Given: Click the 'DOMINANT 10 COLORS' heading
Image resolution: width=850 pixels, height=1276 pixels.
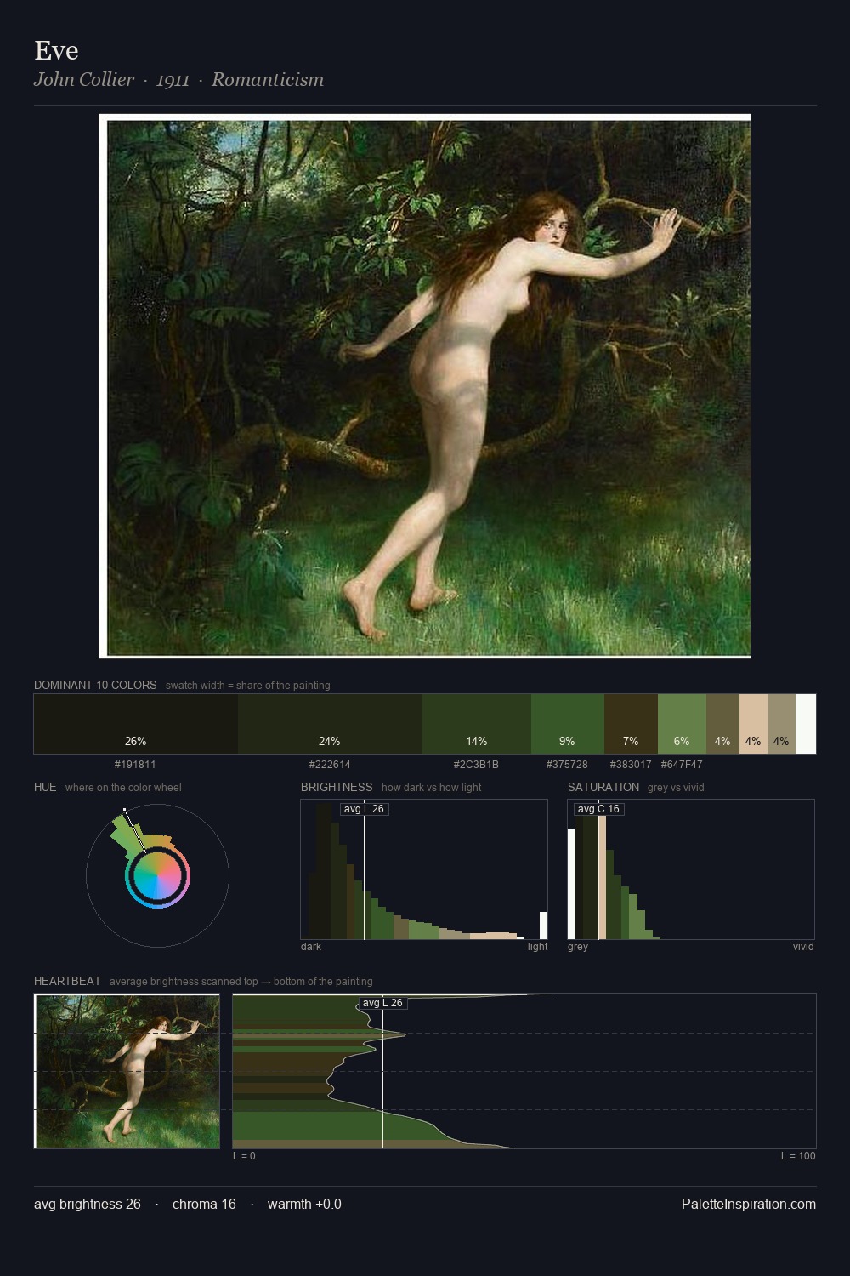Looking at the screenshot, I should (x=95, y=685).
